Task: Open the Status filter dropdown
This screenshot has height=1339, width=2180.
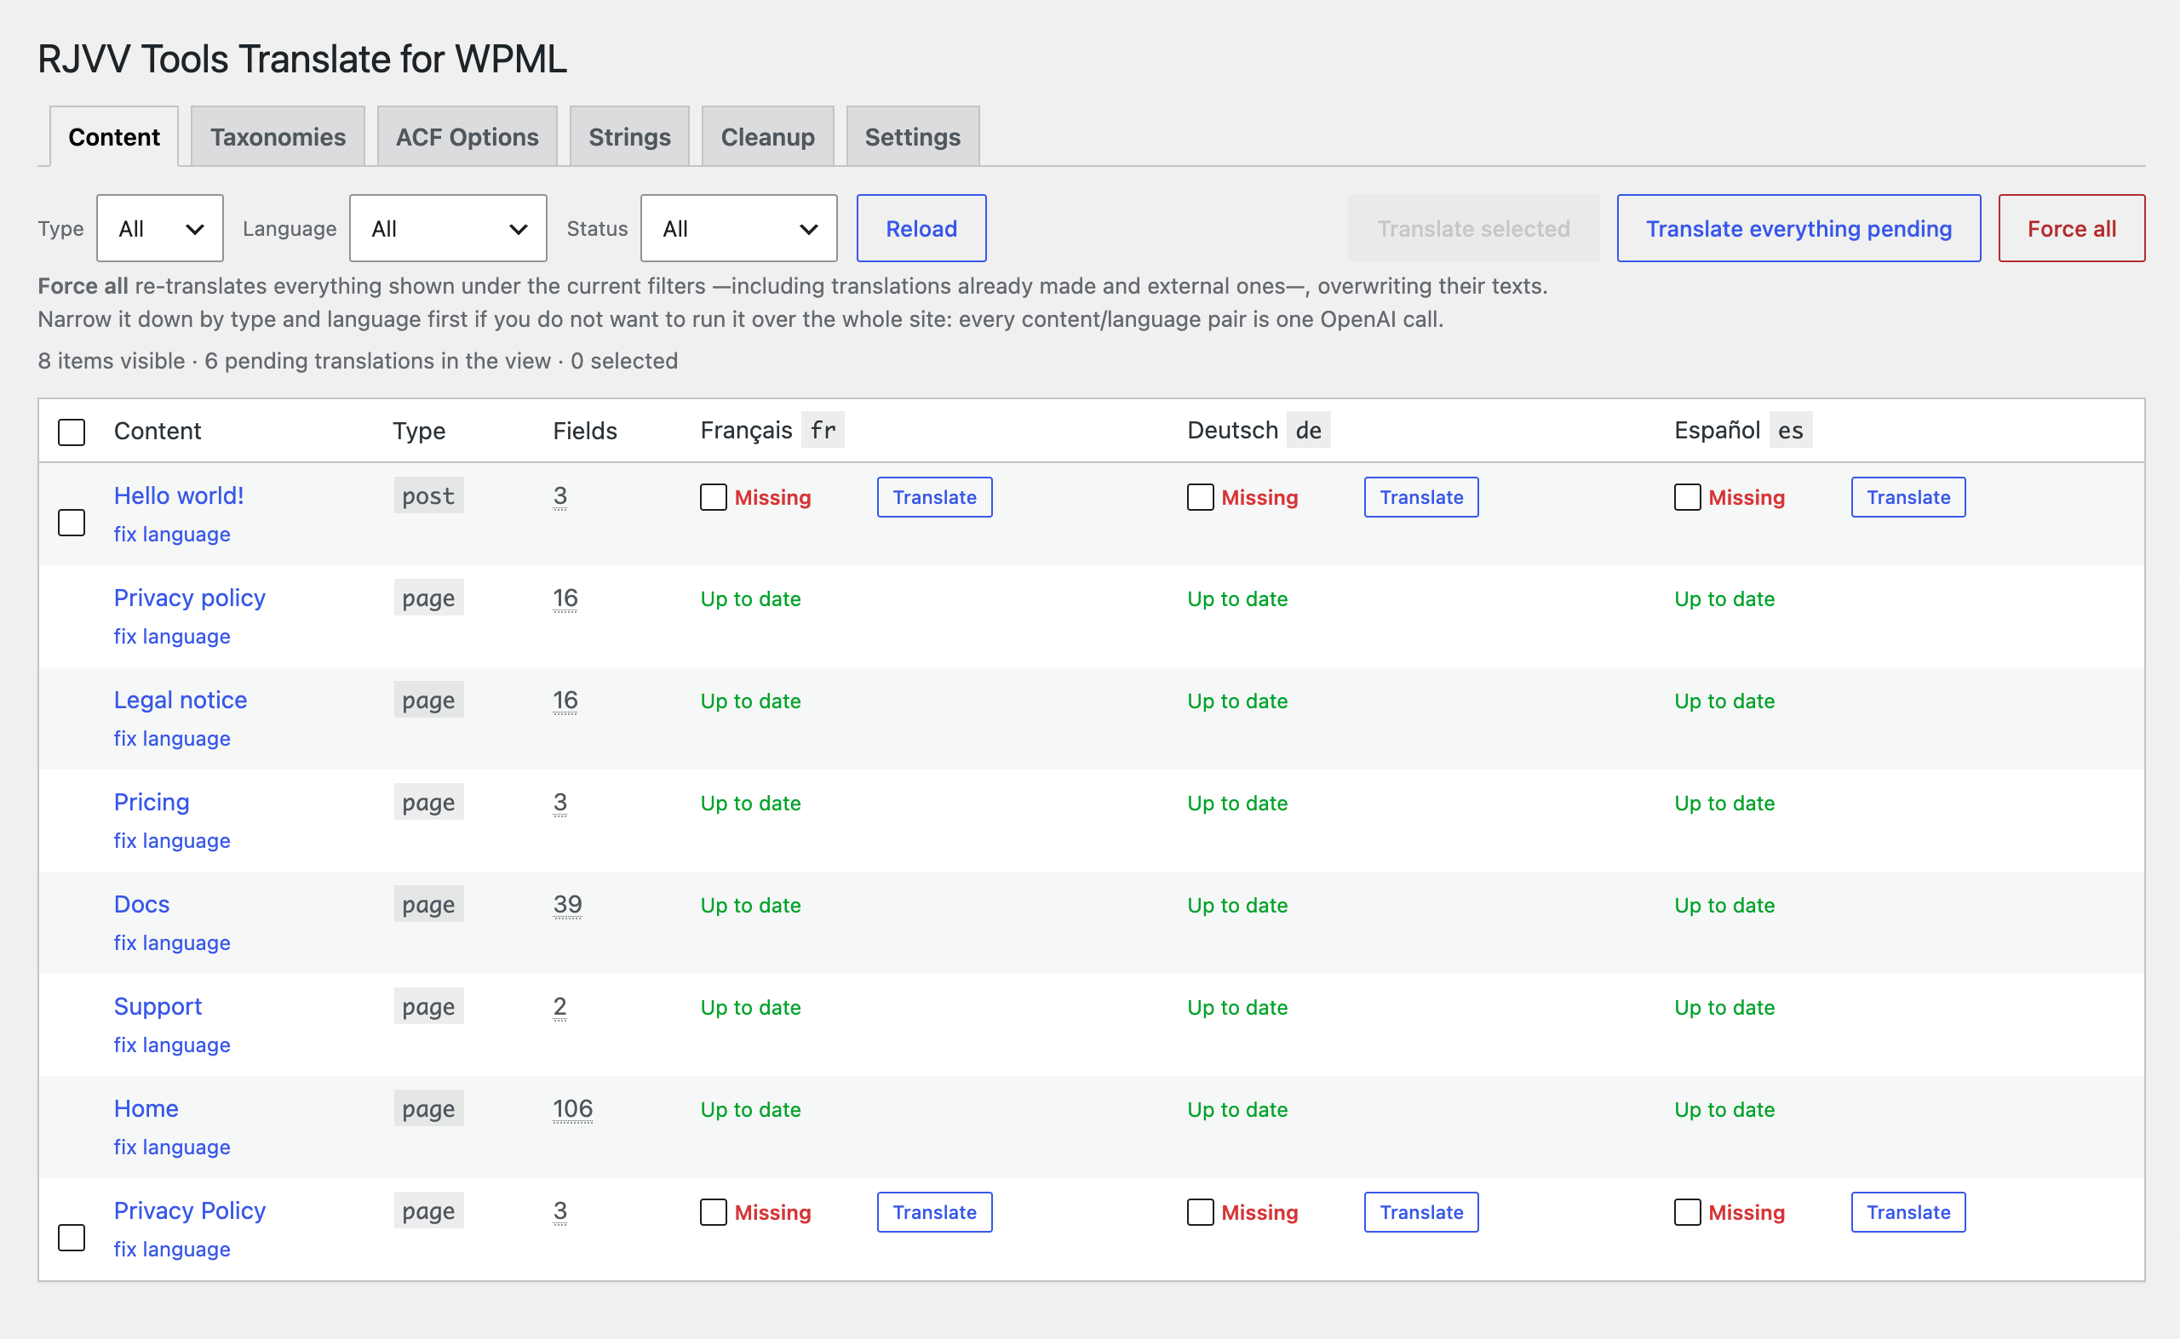Action: tap(739, 228)
